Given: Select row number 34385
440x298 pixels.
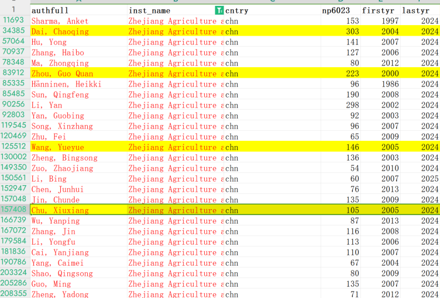Looking at the screenshot, I should coord(14,32).
